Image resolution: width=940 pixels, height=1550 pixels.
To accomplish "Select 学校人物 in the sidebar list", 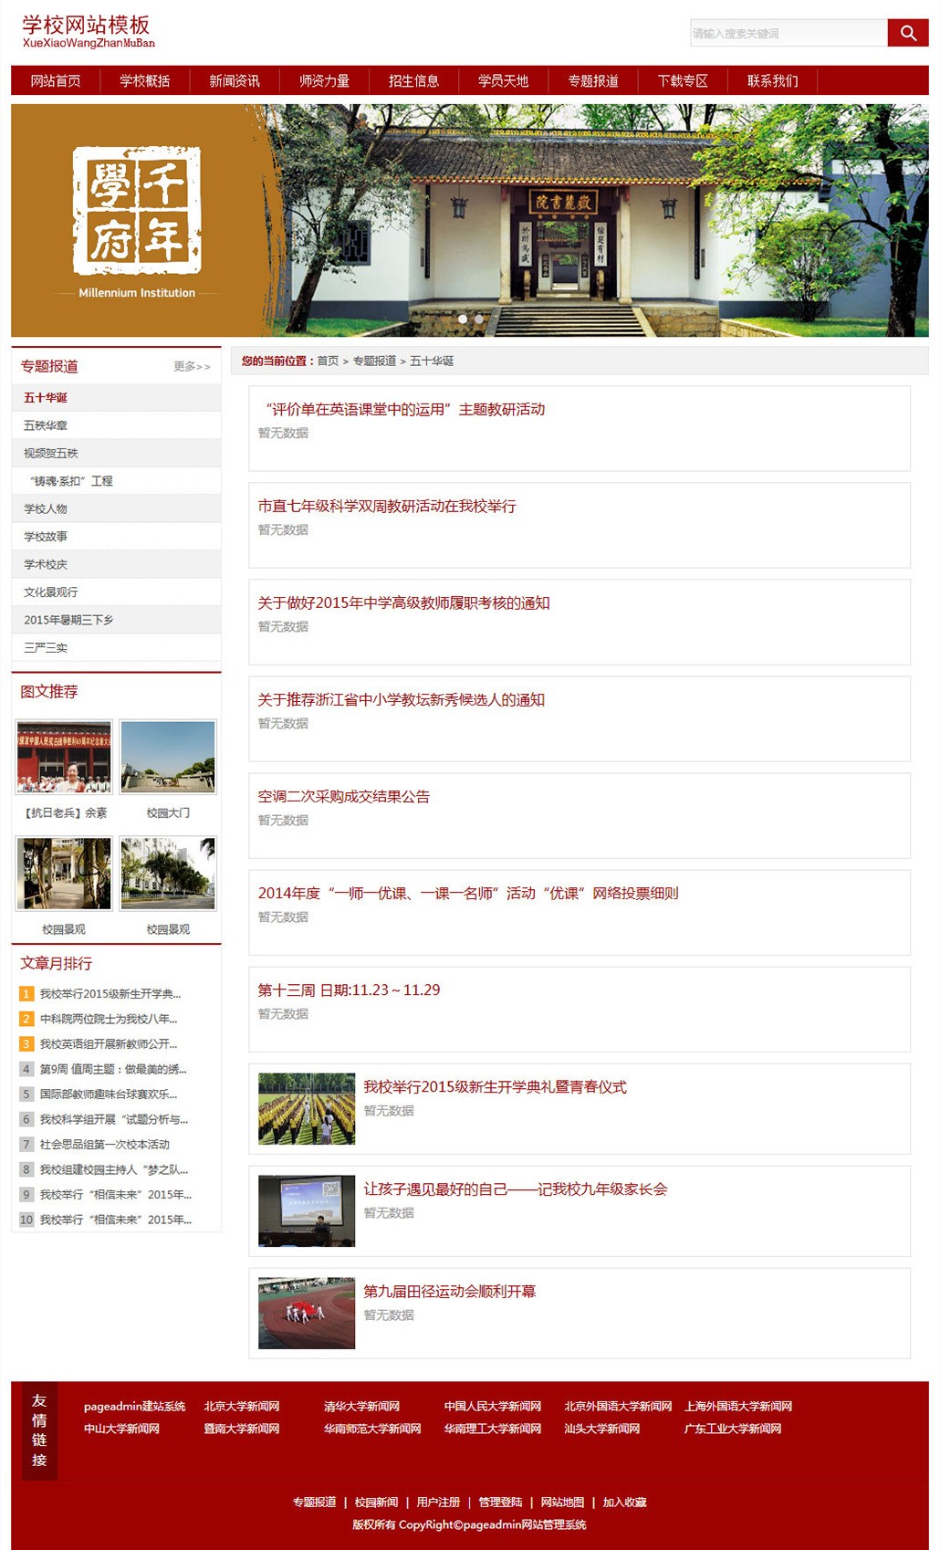I will (46, 508).
